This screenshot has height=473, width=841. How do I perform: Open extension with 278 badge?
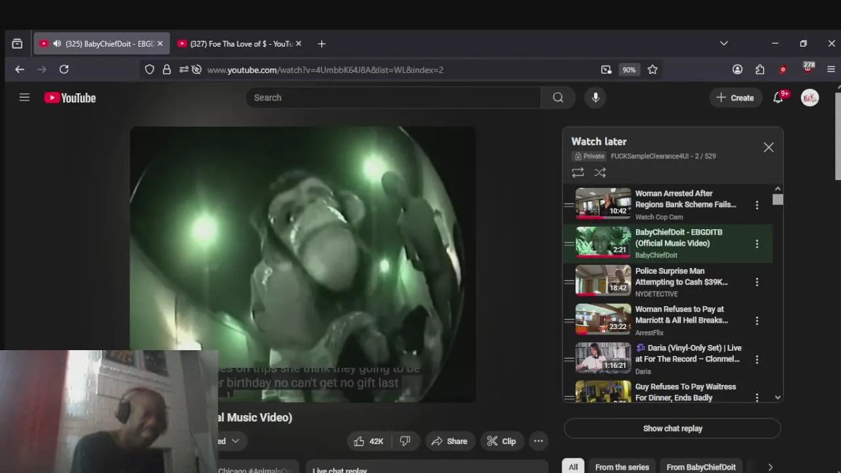click(x=808, y=68)
